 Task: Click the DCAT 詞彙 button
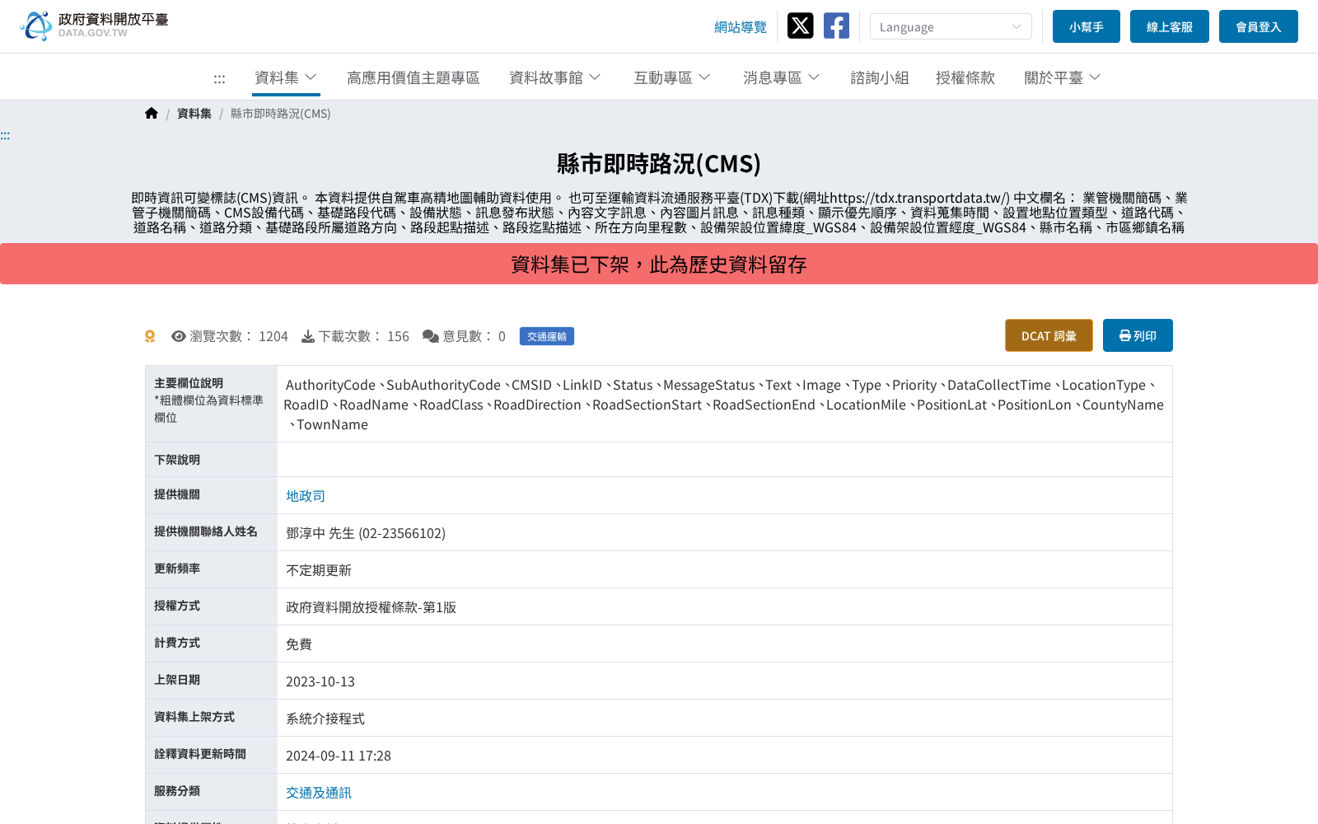[x=1049, y=335]
